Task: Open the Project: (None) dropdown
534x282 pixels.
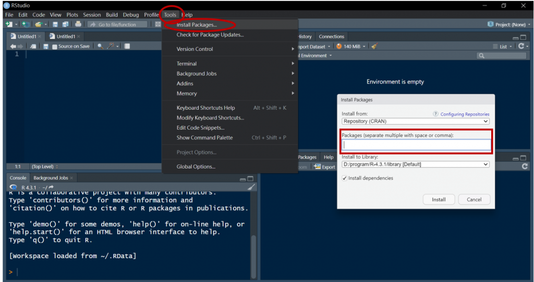Action: click(509, 24)
